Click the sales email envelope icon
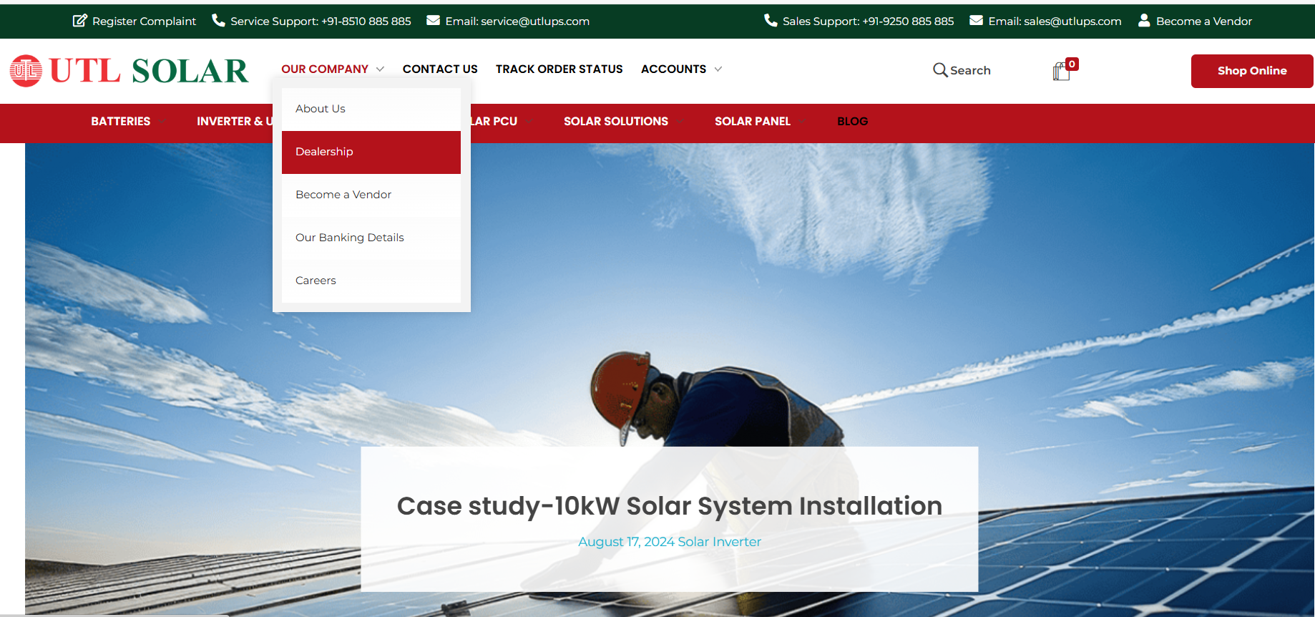This screenshot has width=1315, height=617. [976, 20]
